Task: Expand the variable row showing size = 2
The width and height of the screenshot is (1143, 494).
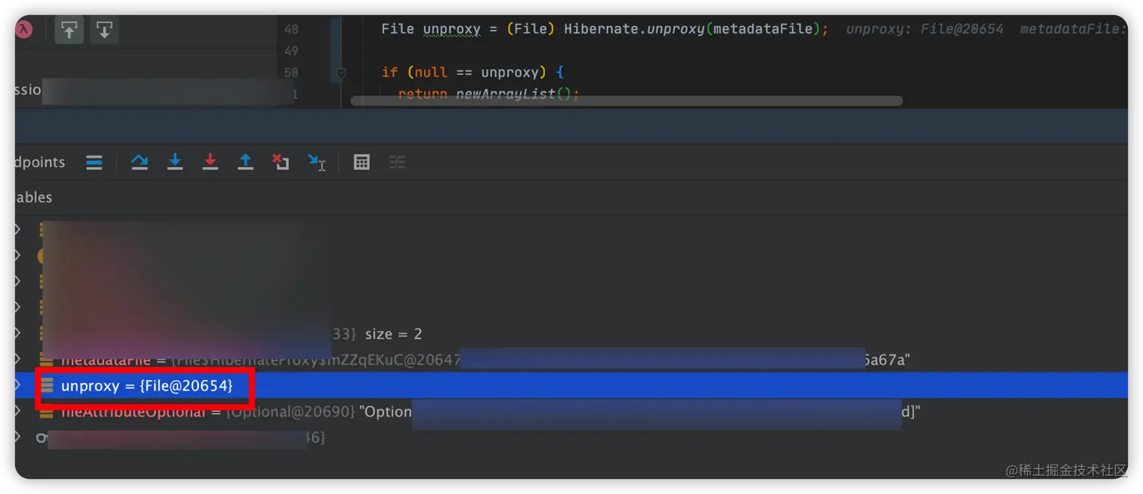Action: point(18,333)
